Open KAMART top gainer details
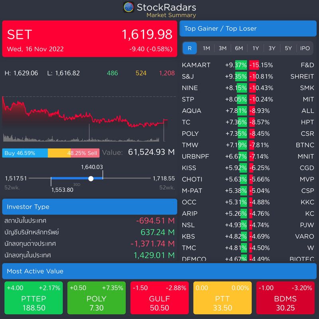The image size is (319, 319). (x=196, y=65)
